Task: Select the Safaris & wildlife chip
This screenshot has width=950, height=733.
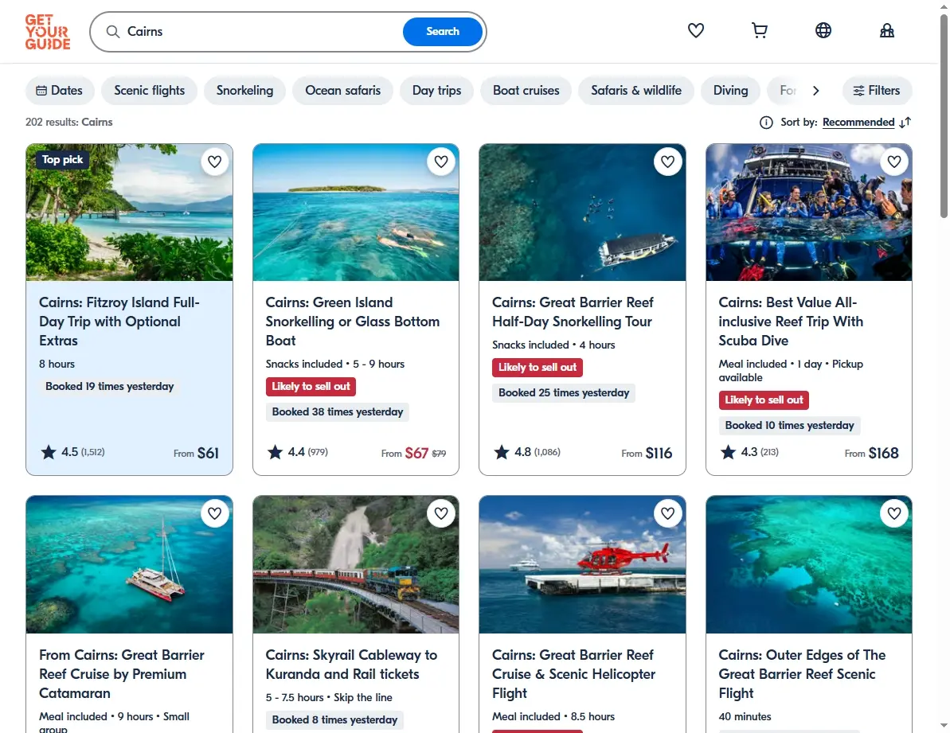Action: [x=636, y=91]
